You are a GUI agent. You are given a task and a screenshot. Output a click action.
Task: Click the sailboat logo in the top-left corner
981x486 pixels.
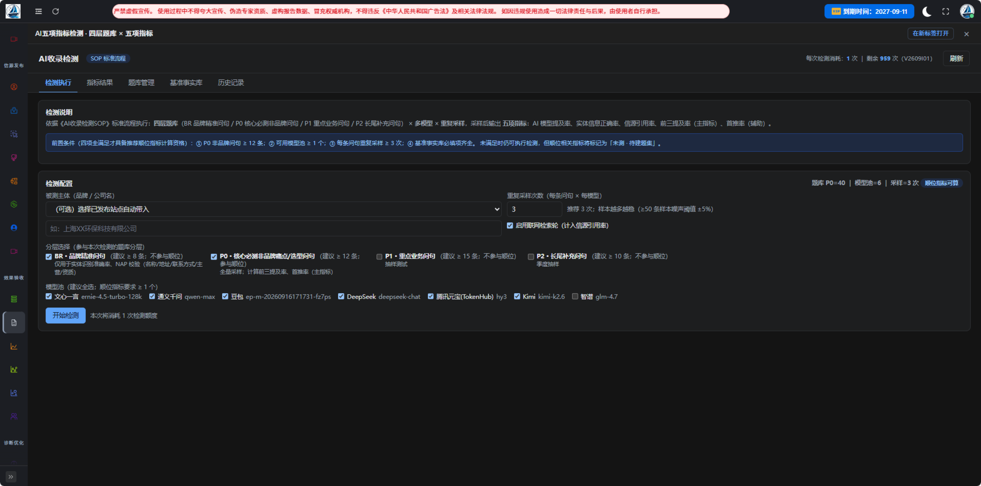13,11
